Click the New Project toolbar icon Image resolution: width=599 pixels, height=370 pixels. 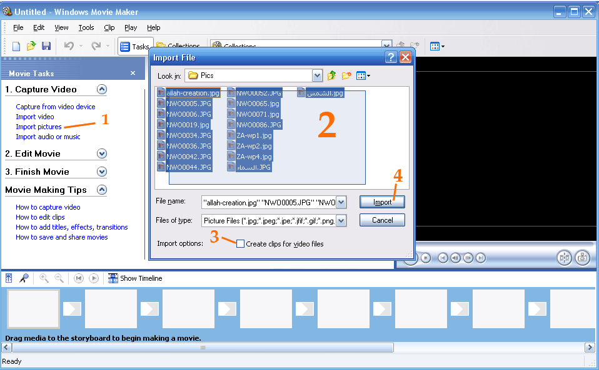(16, 47)
